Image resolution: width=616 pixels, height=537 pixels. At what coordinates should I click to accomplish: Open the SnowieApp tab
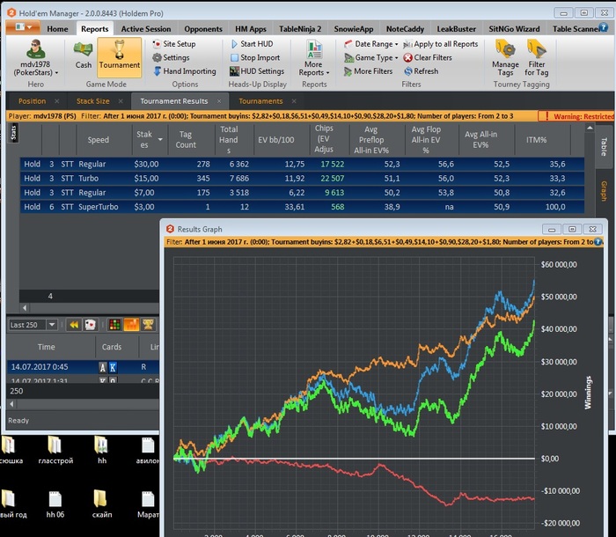click(354, 29)
